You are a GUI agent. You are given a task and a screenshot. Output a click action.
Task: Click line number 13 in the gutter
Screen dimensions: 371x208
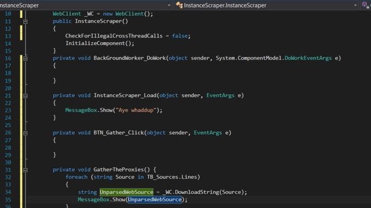click(x=8, y=36)
